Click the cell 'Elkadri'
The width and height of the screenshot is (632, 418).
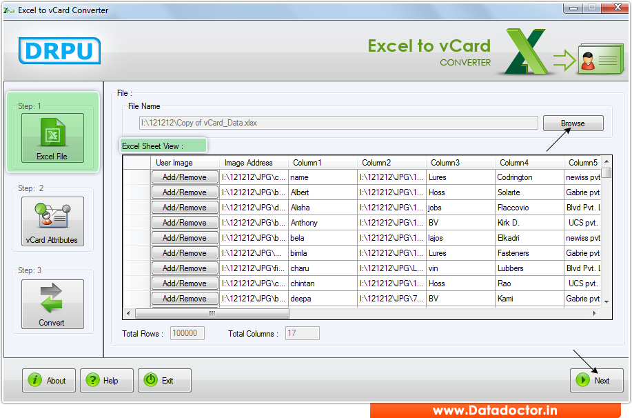tap(529, 238)
